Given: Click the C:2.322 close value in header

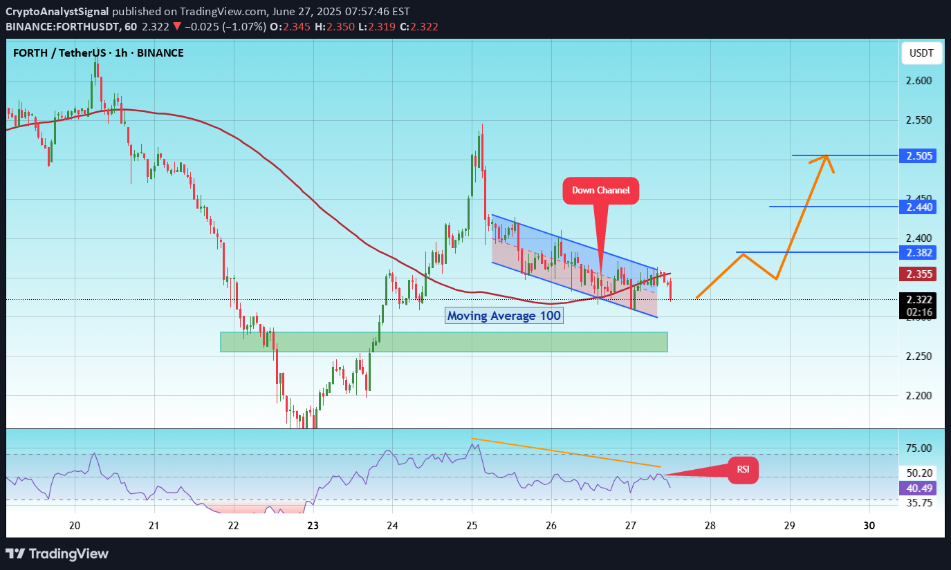Looking at the screenshot, I should click(x=419, y=27).
